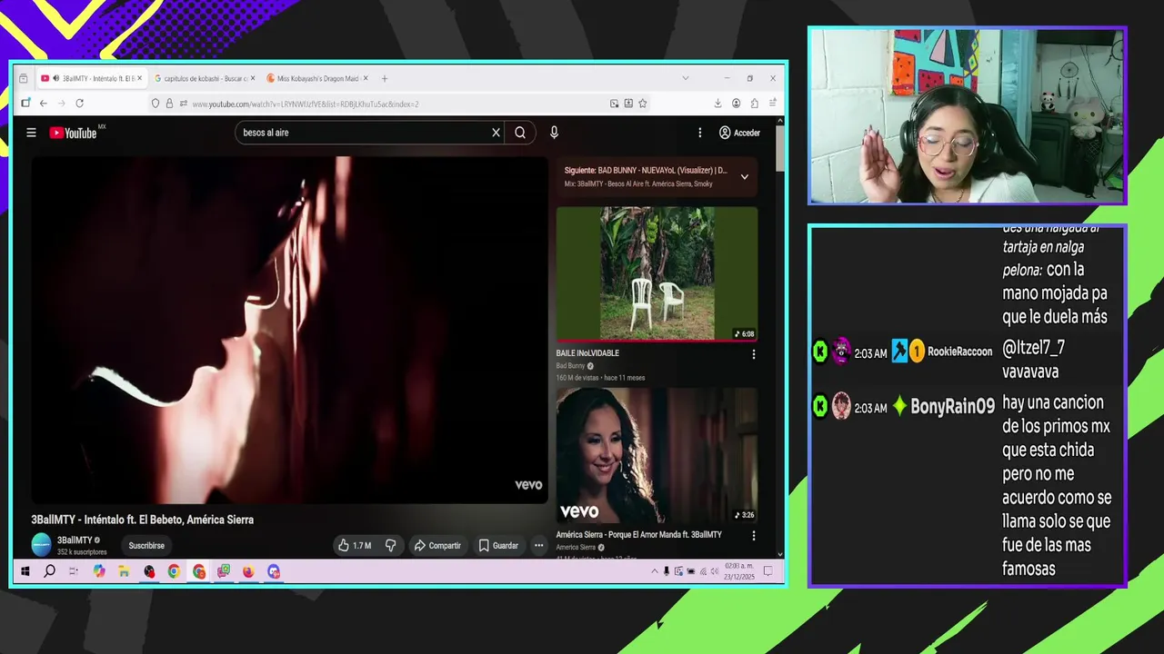Image resolution: width=1164 pixels, height=654 pixels.
Task: Open Task View on the taskbar
Action: [74, 571]
